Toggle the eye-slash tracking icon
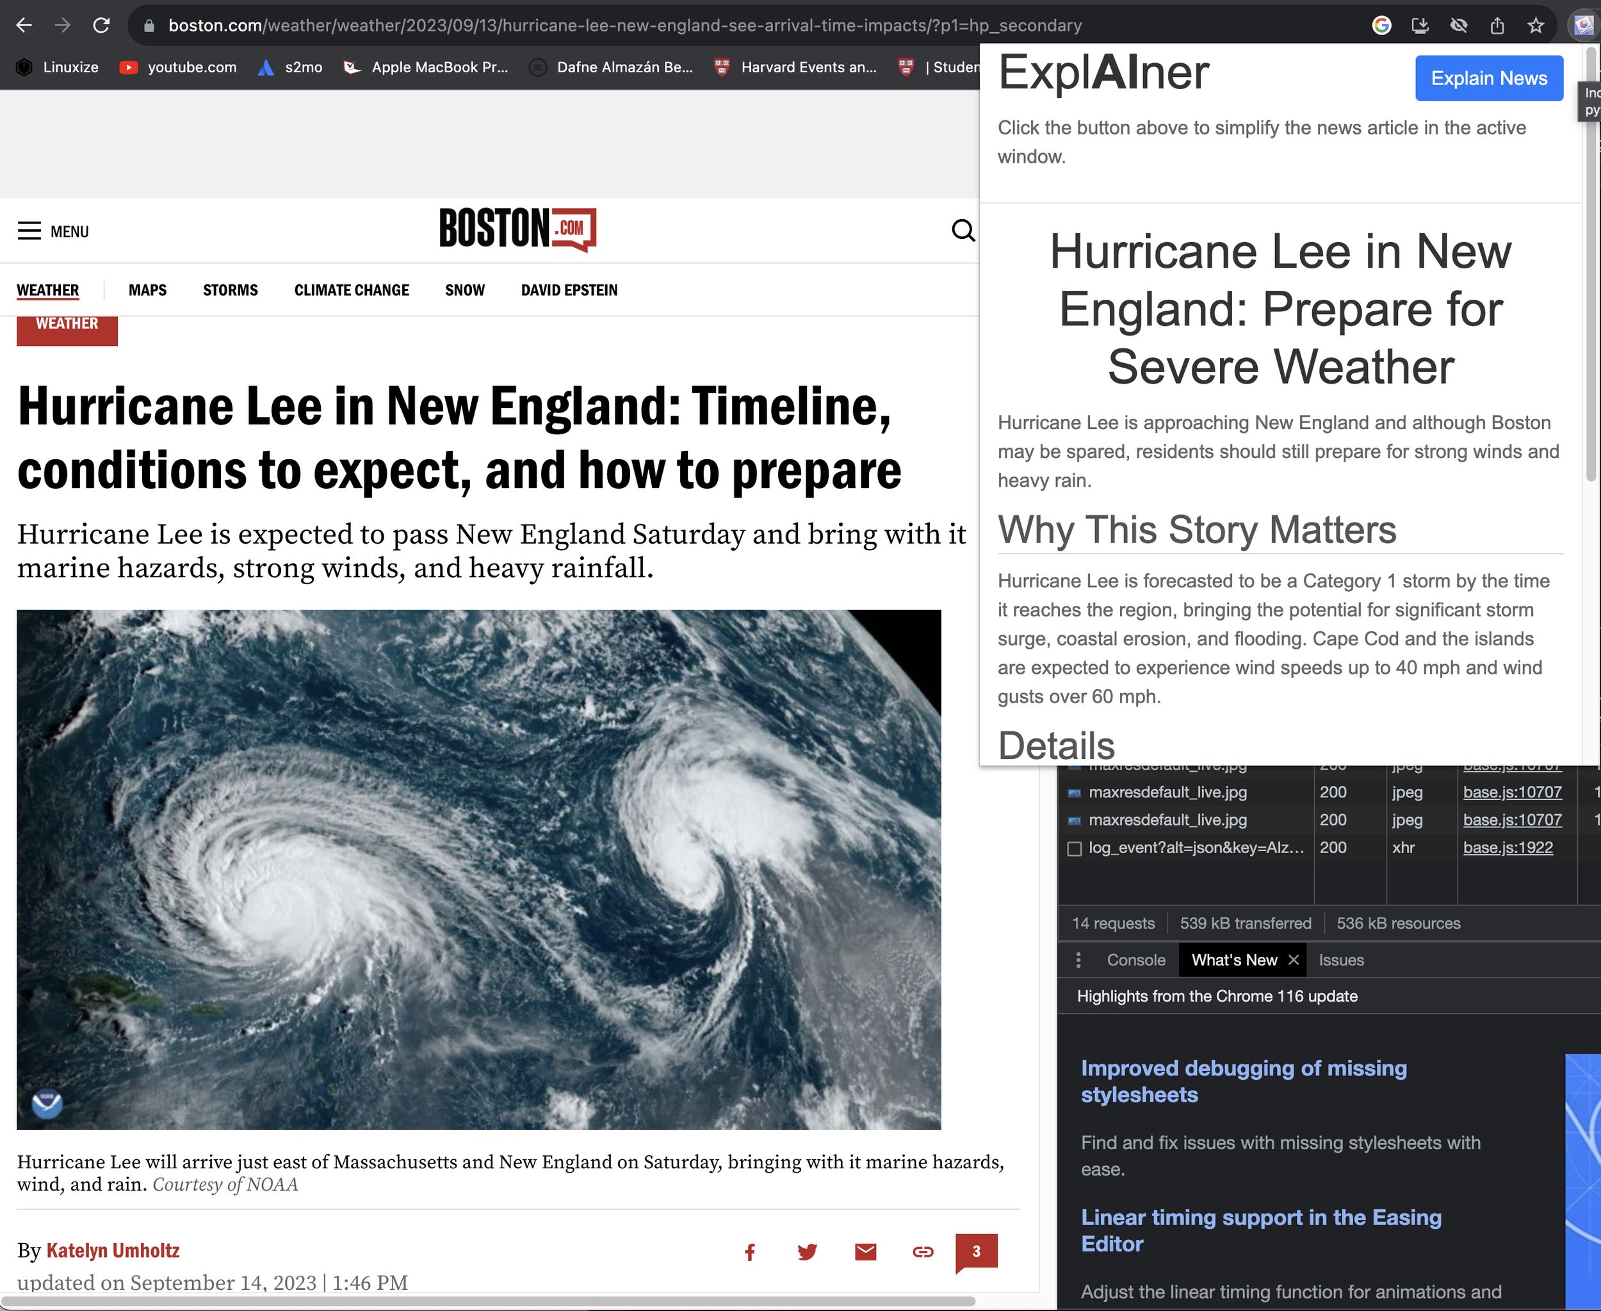Image resolution: width=1601 pixels, height=1311 pixels. pos(1458,26)
